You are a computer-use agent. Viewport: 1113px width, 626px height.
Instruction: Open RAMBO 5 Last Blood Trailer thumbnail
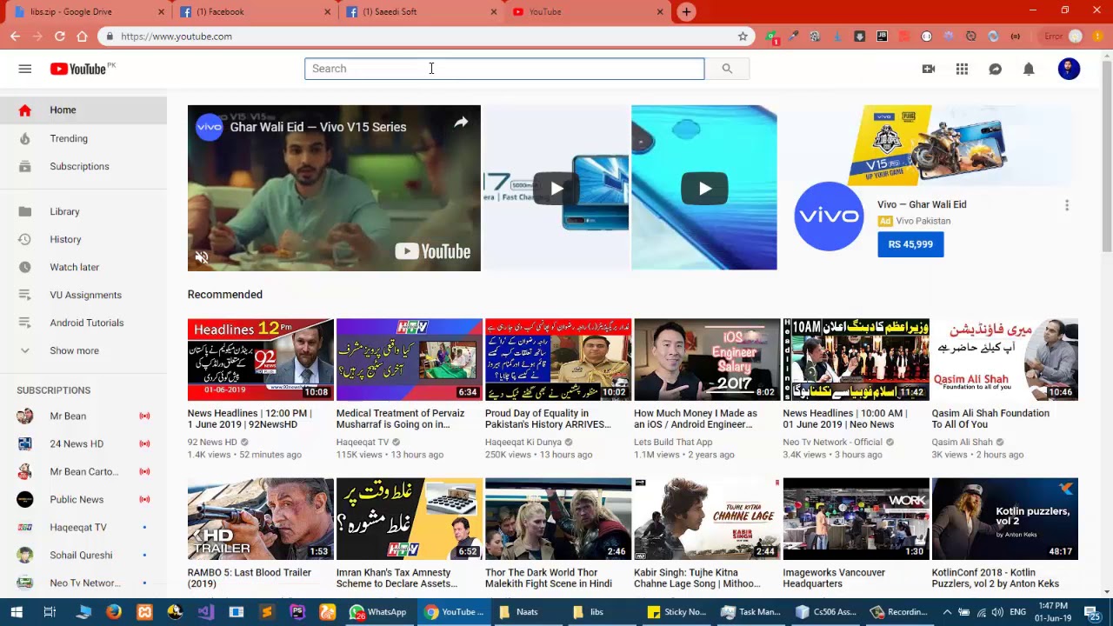261,519
